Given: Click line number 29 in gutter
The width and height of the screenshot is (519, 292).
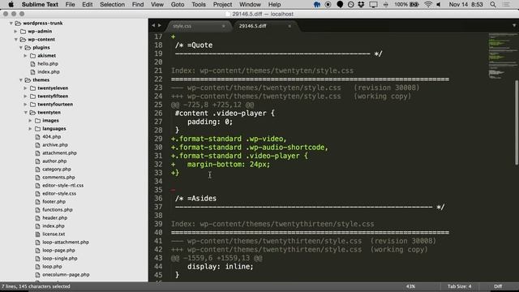Looking at the screenshot, I should [158, 139].
